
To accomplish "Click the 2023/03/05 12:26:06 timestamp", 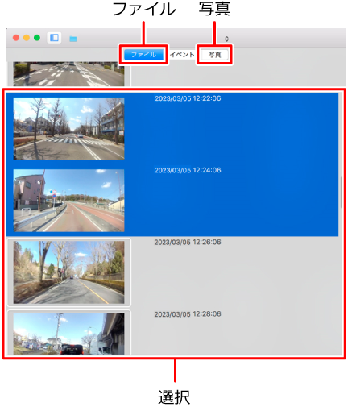I will [x=188, y=243].
